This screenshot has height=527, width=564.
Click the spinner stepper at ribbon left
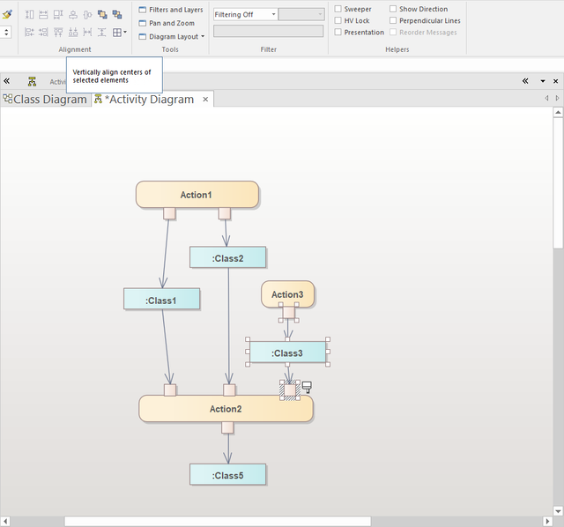tap(6, 32)
